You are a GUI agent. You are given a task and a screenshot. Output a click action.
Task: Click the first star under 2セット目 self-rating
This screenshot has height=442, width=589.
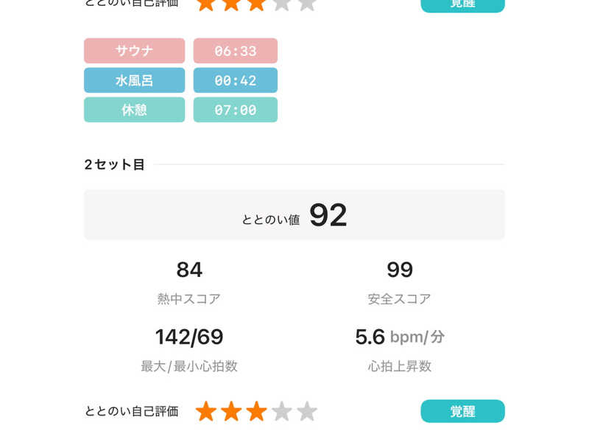pos(206,411)
